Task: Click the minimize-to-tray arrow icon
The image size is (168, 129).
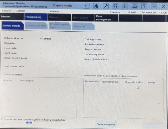Action: coord(154,6)
